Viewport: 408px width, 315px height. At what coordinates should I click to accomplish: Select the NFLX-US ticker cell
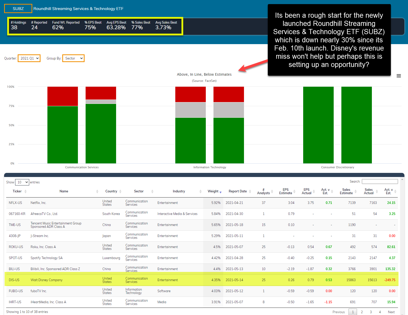(15, 203)
